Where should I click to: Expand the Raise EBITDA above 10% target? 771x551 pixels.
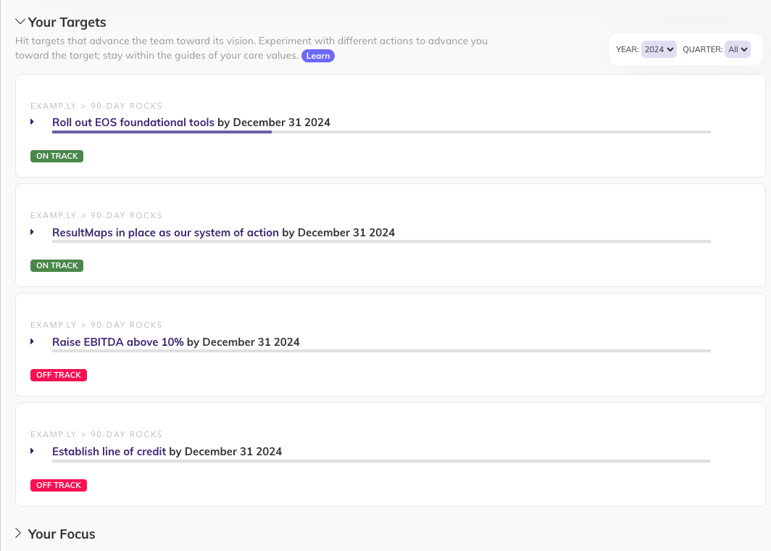click(x=33, y=341)
